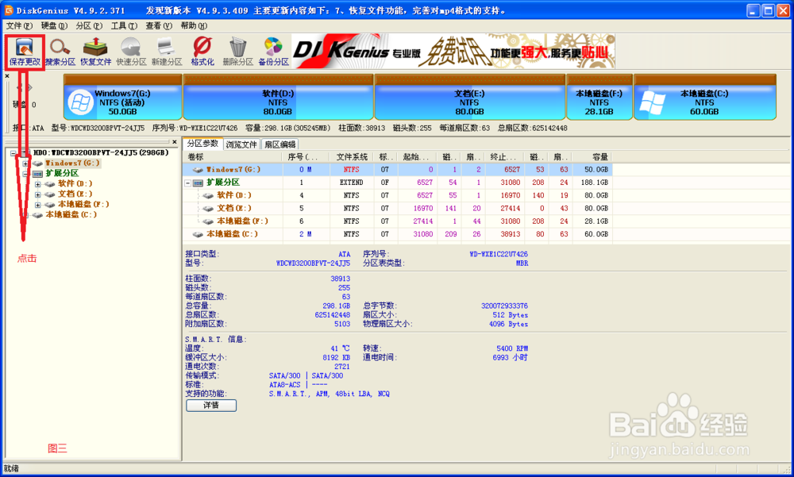Switch to the 扇区编辑 tab
The height and width of the screenshot is (477, 794).
coord(279,144)
